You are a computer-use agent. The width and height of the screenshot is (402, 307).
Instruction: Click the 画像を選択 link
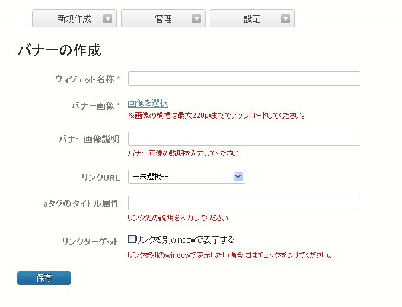coord(148,103)
